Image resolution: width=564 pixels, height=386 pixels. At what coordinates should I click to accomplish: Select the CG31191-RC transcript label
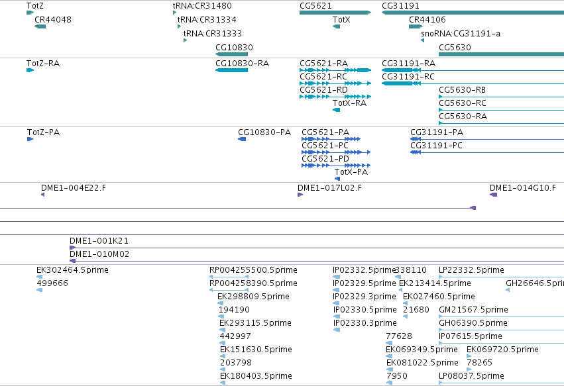tap(408, 77)
